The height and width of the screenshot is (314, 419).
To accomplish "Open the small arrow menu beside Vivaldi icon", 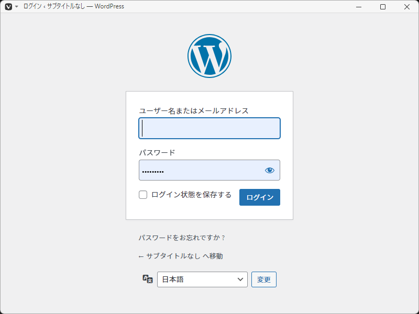I will [x=16, y=7].
